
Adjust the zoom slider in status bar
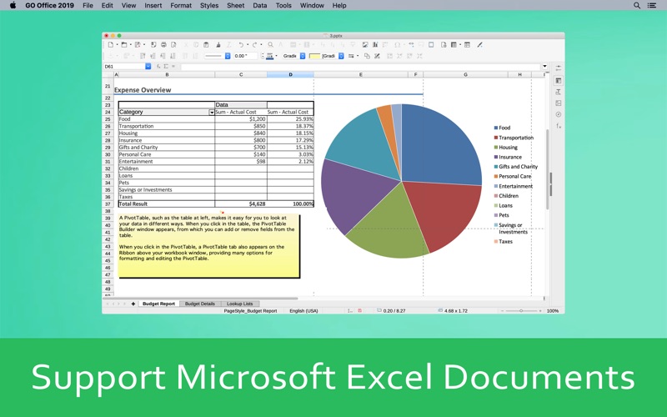click(521, 311)
